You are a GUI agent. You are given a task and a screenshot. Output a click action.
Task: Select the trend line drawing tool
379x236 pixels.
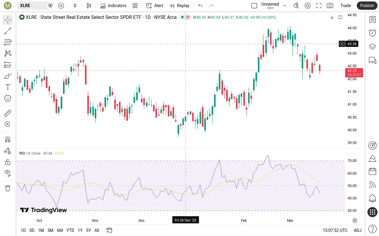pos(8,31)
